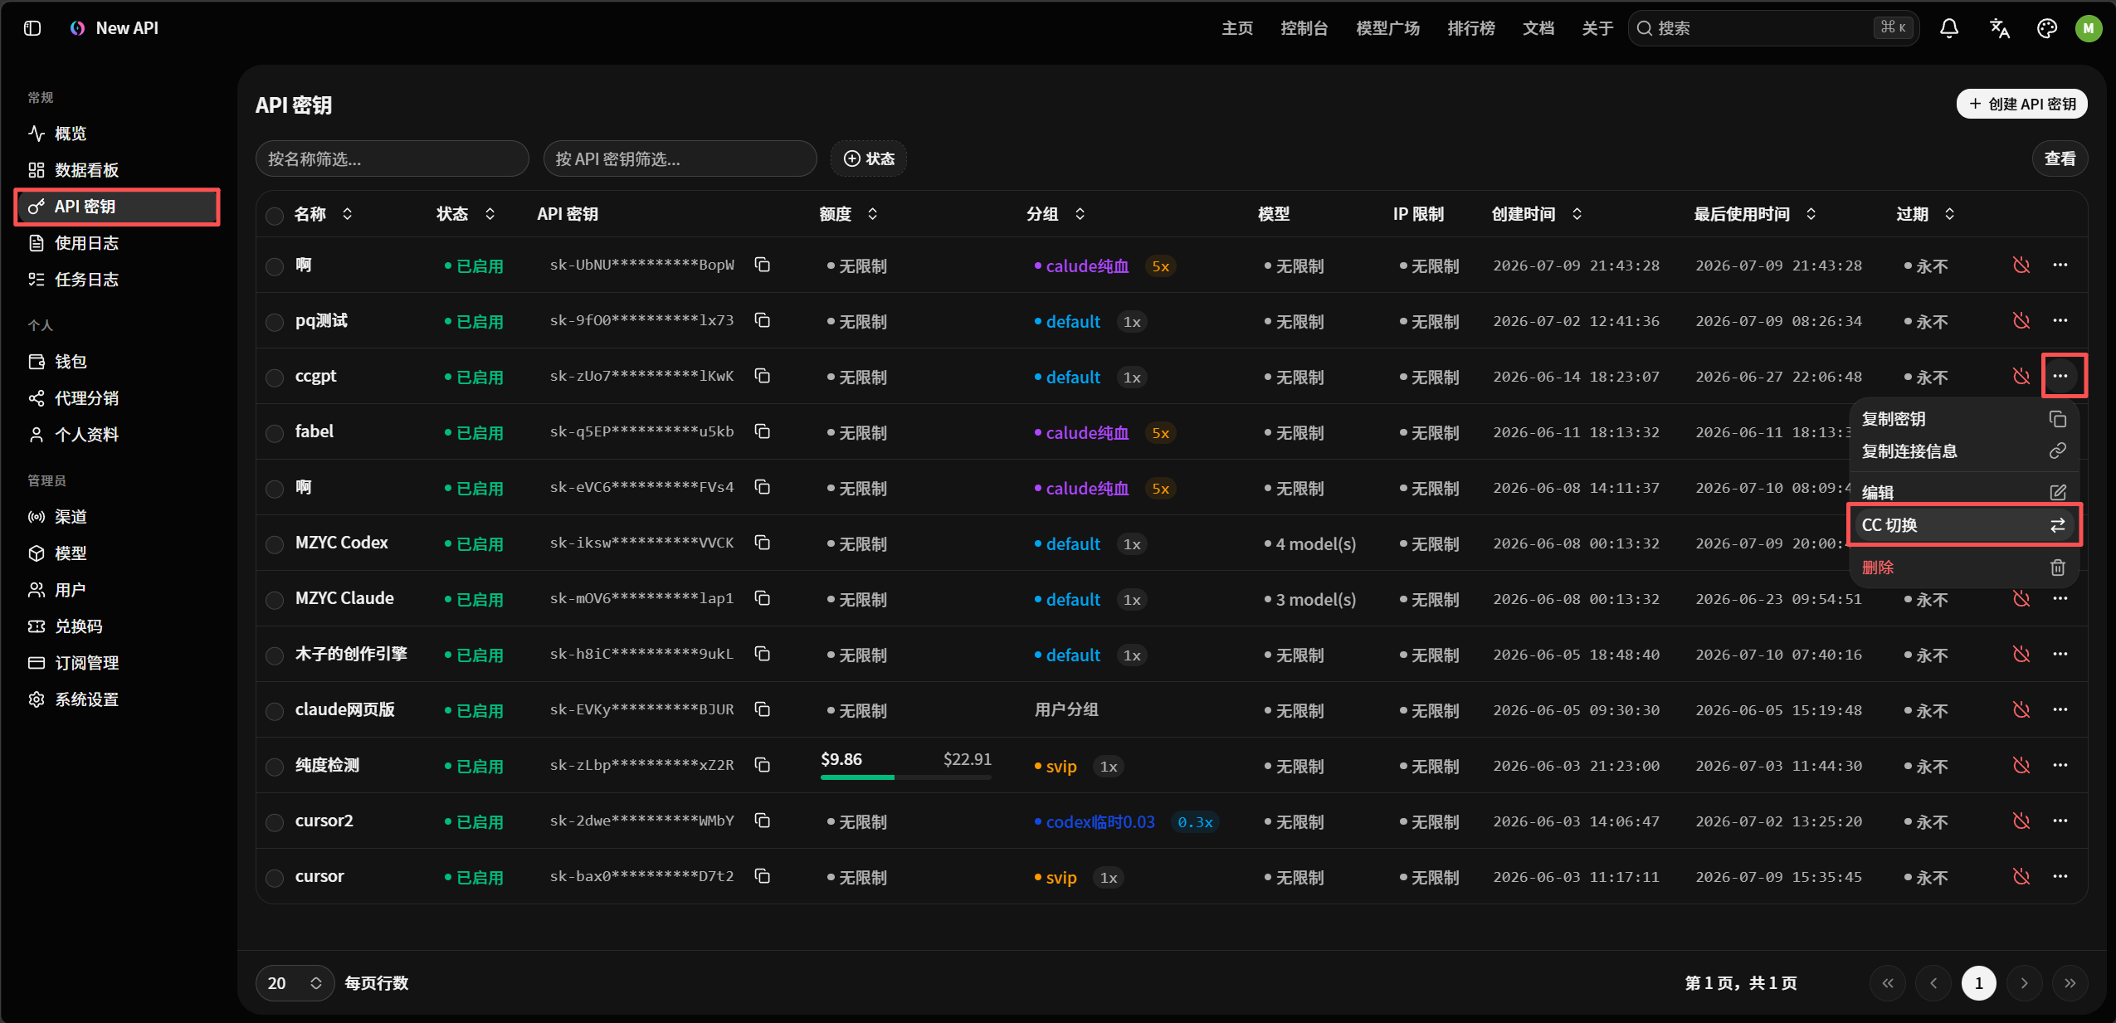
Task: Disable the 纯度检测 key via power icon
Action: (2021, 765)
